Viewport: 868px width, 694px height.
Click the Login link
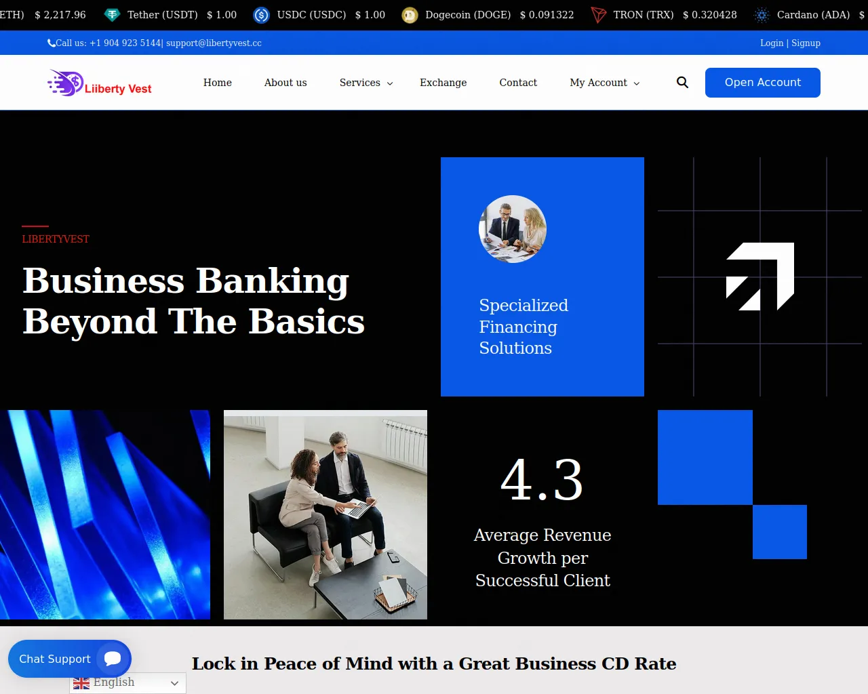tap(772, 43)
